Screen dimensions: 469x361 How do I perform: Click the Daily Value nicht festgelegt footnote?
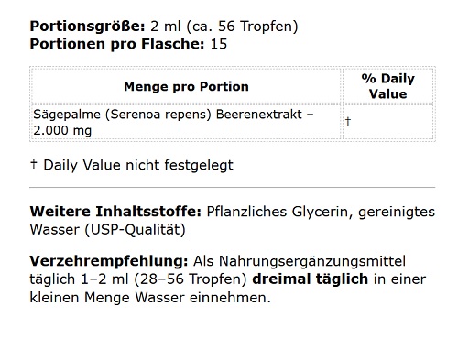click(138, 165)
